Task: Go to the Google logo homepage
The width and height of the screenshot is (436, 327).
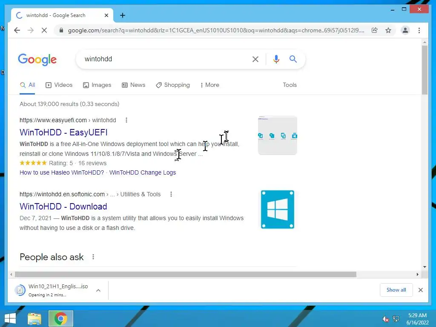Action: coord(37,60)
